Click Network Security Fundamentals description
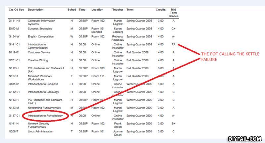The image size is (265, 143). pos(39,125)
